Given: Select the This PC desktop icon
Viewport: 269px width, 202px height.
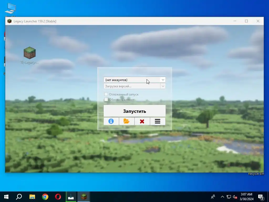Looking at the screenshot, I should pyautogui.click(x=10, y=9).
